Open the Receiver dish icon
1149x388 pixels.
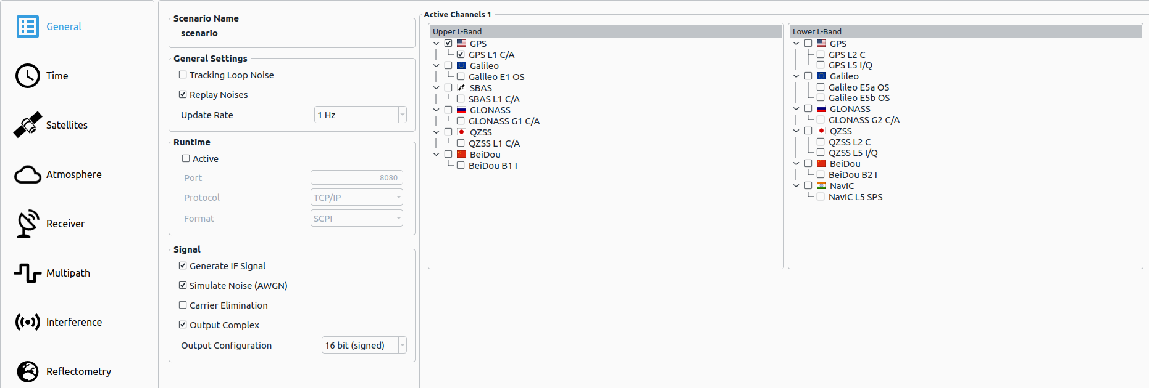tap(27, 224)
